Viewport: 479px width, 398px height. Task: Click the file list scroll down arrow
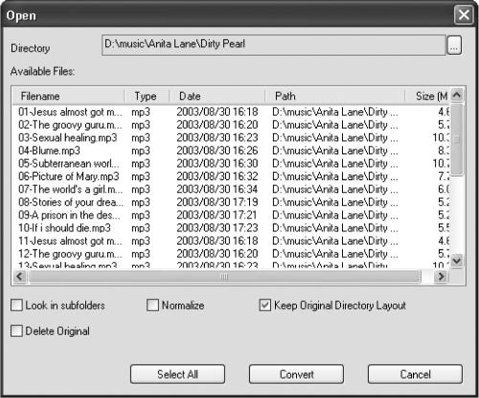[x=457, y=261]
